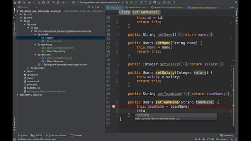The image size is (251, 141).
Task: Toggle the breakpoint on line 53
Action: coord(114,107)
